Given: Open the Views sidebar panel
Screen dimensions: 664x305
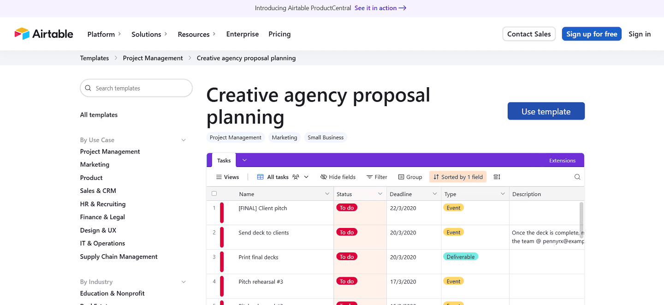Looking at the screenshot, I should [227, 177].
